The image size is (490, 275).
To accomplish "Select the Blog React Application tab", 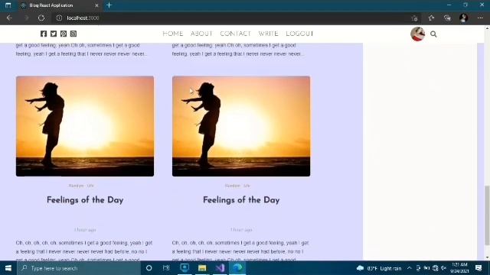I will pos(60,5).
